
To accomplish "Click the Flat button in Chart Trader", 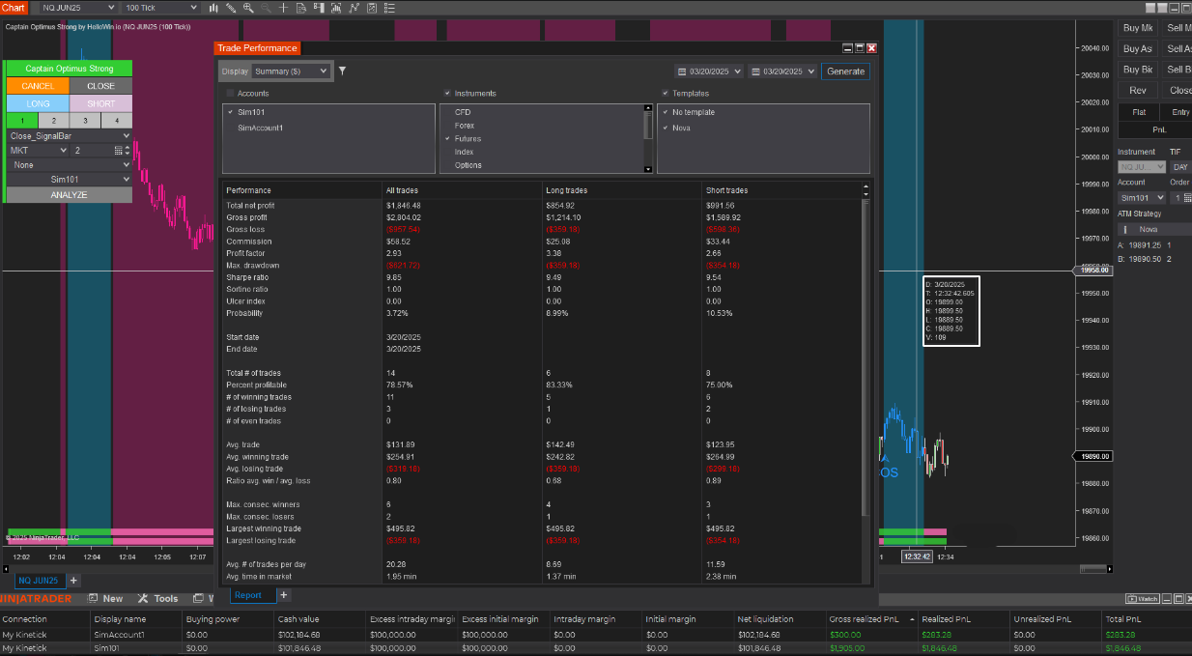I will (x=1138, y=112).
